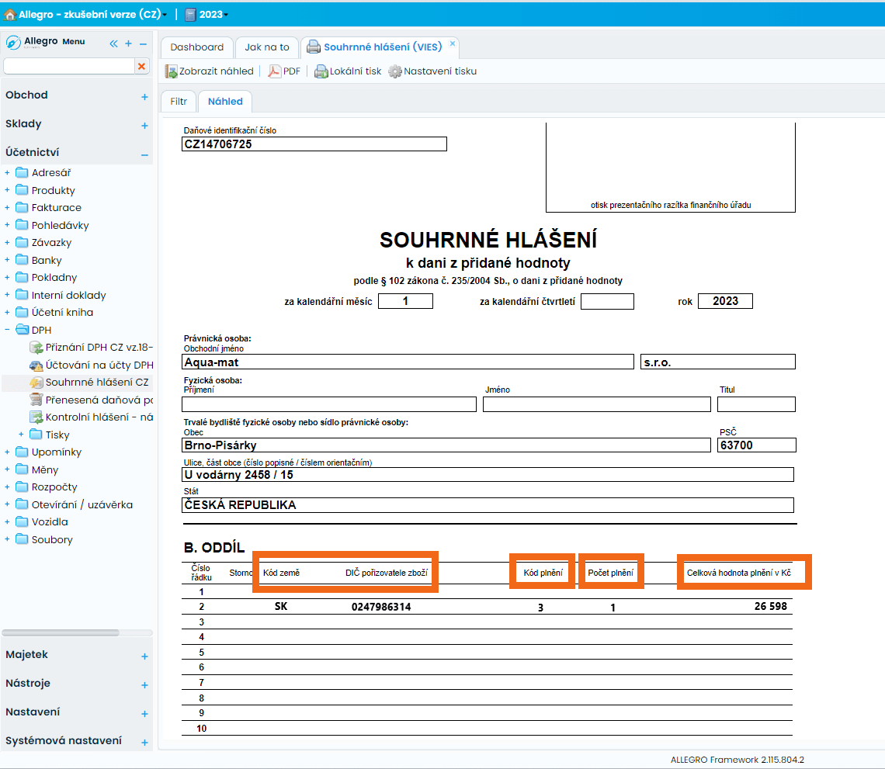Screen dimensions: 885x769
Task: Click the Souhrnné hlášení CZ item icon
Action: click(x=36, y=383)
